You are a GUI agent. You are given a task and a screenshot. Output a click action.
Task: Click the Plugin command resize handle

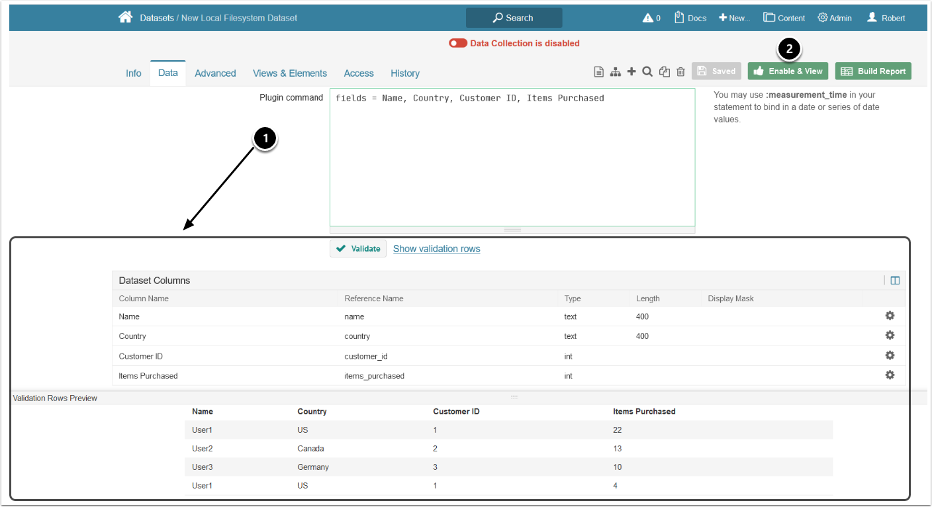coord(512,230)
